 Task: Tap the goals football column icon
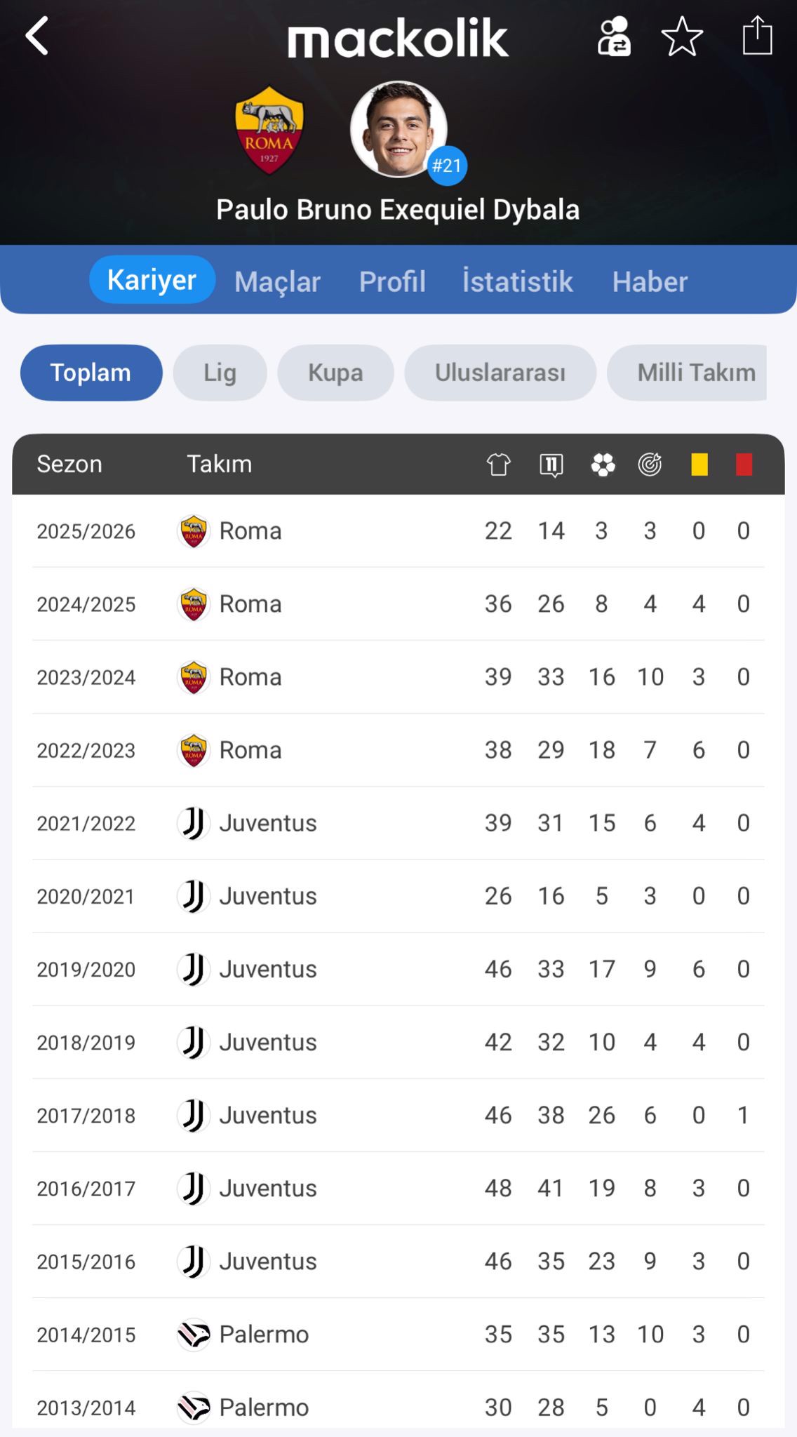(x=603, y=464)
